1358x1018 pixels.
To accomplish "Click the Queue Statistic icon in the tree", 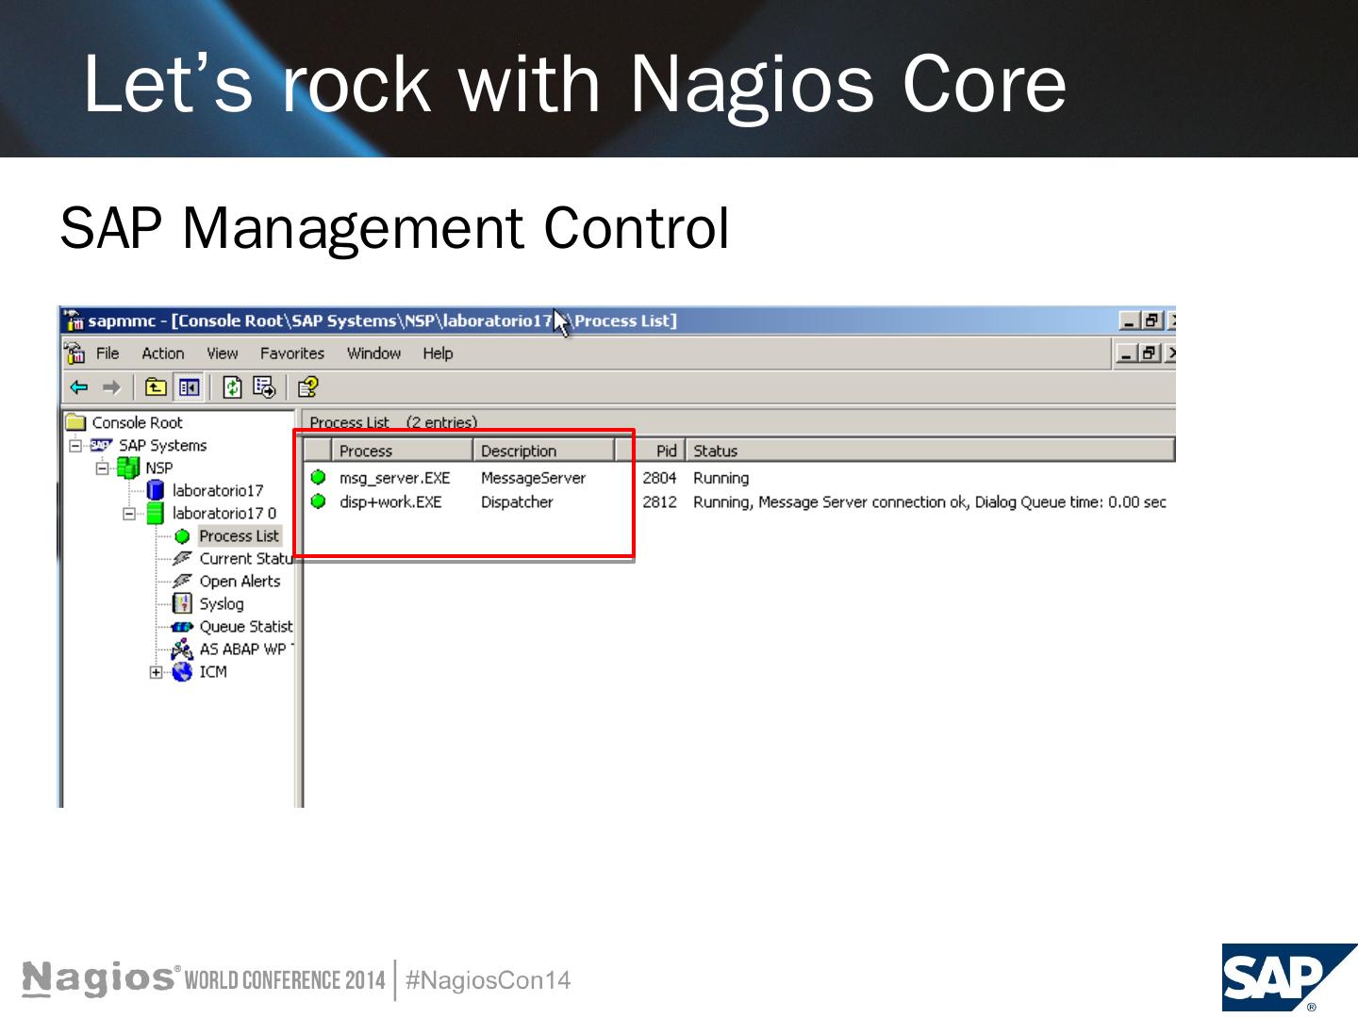I will 182,627.
